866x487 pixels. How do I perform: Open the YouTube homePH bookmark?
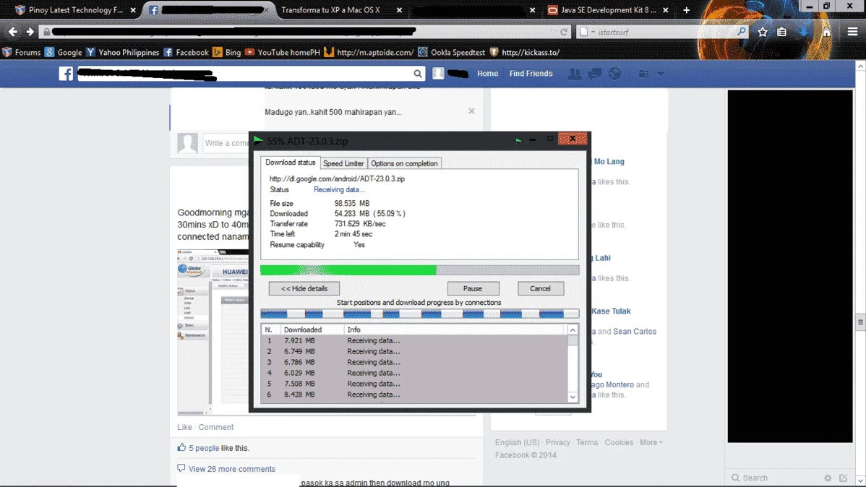point(283,53)
